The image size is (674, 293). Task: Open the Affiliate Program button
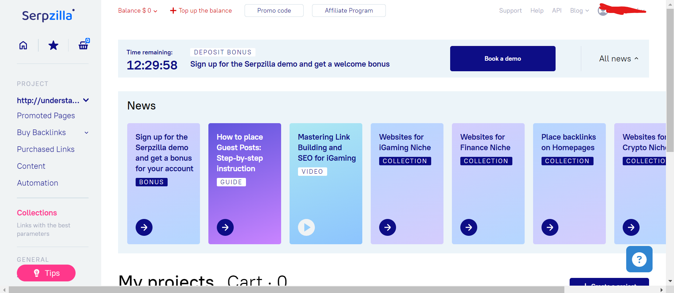coord(349,11)
